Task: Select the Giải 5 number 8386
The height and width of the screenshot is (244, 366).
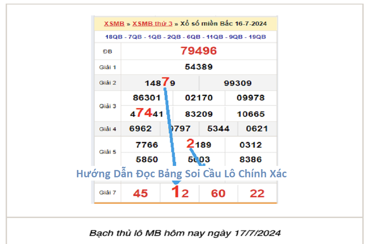Action: [251, 159]
